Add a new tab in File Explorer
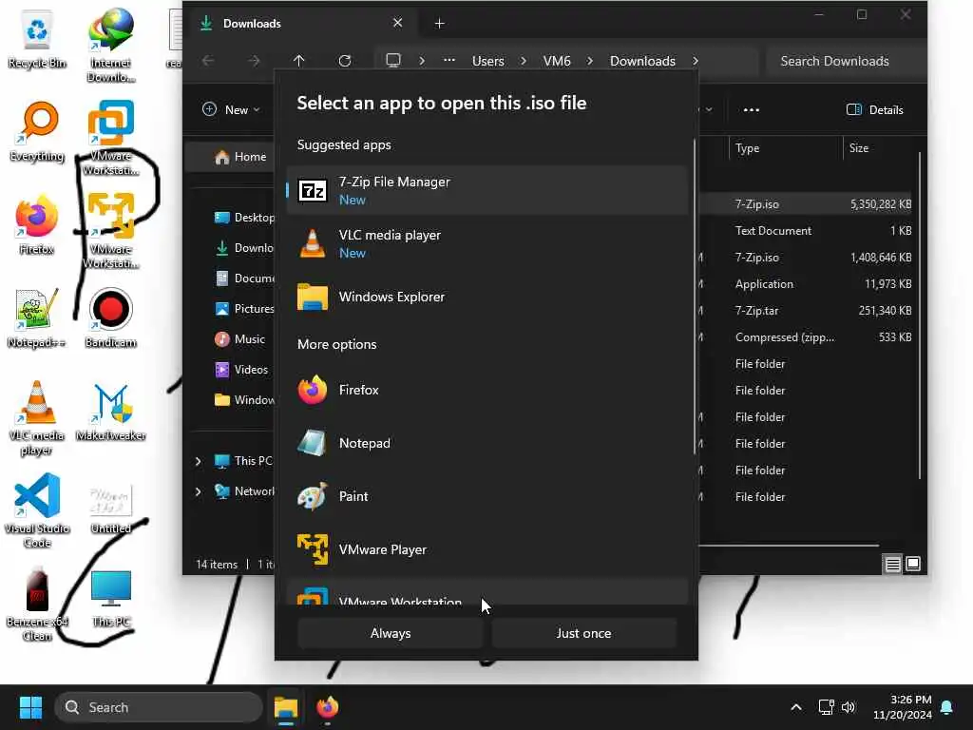Viewport: 973px width, 730px height. point(439,24)
